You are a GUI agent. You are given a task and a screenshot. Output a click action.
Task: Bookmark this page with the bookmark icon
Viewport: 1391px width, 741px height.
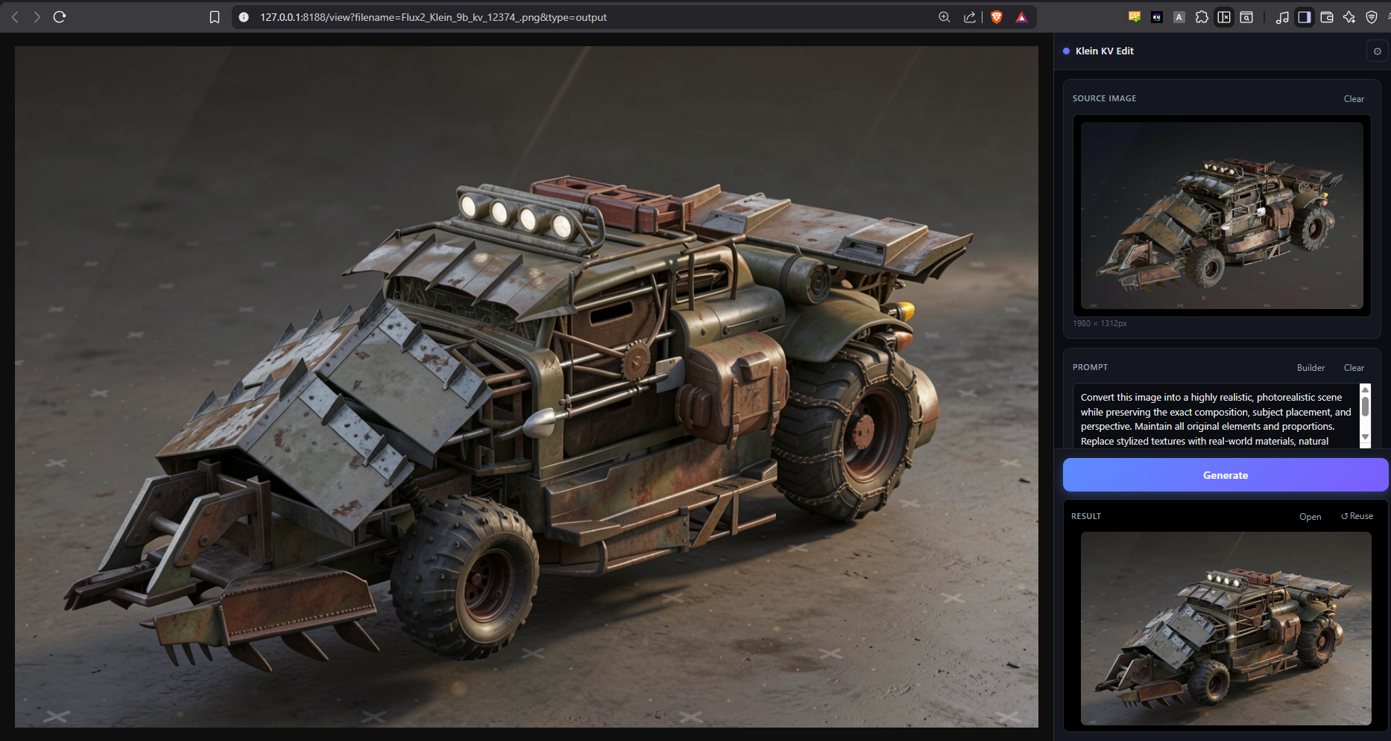click(215, 17)
